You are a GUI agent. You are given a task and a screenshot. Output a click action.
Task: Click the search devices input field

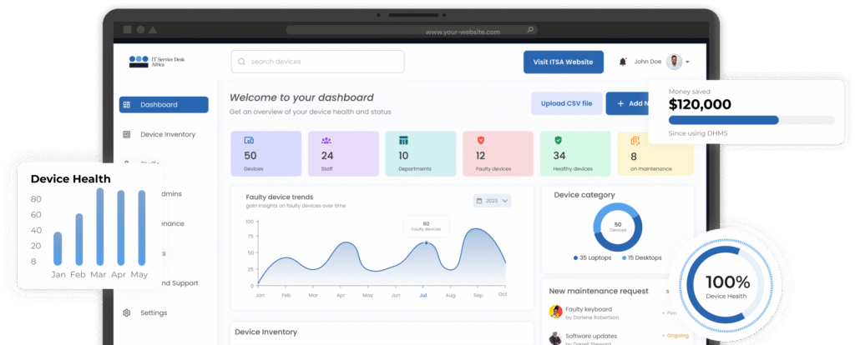[317, 62]
